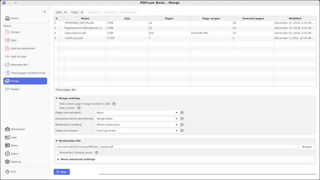Click the Run button
The width and height of the screenshot is (320, 180).
pos(62,172)
